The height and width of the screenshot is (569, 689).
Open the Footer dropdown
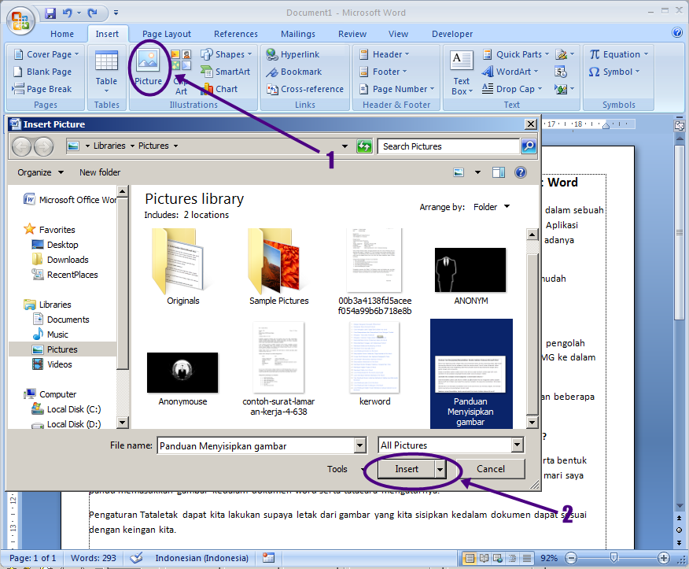(383, 72)
